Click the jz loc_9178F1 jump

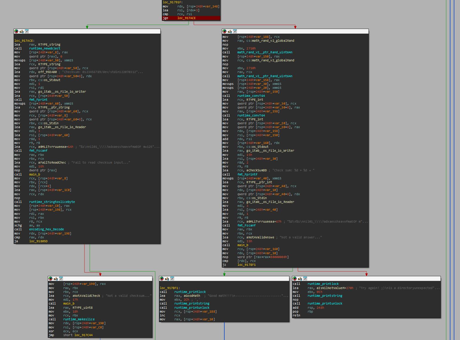239,265
